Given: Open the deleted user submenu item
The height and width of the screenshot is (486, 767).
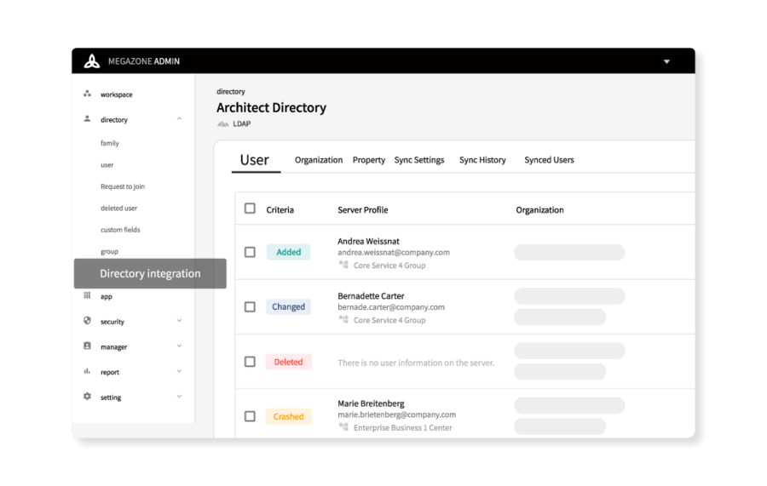Looking at the screenshot, I should pos(118,208).
